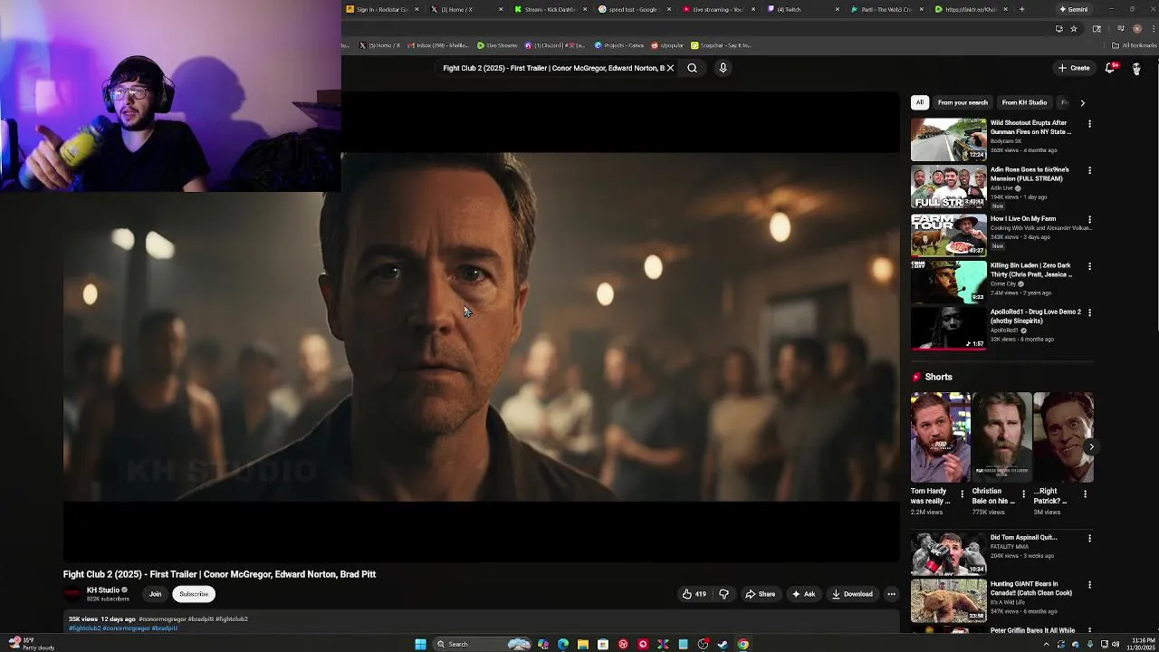Clear the YouTube search box with X
This screenshot has height=652, width=1159.
670,68
